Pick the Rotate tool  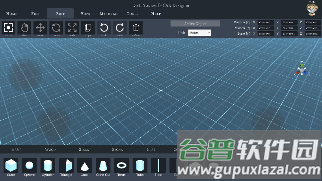point(56,28)
